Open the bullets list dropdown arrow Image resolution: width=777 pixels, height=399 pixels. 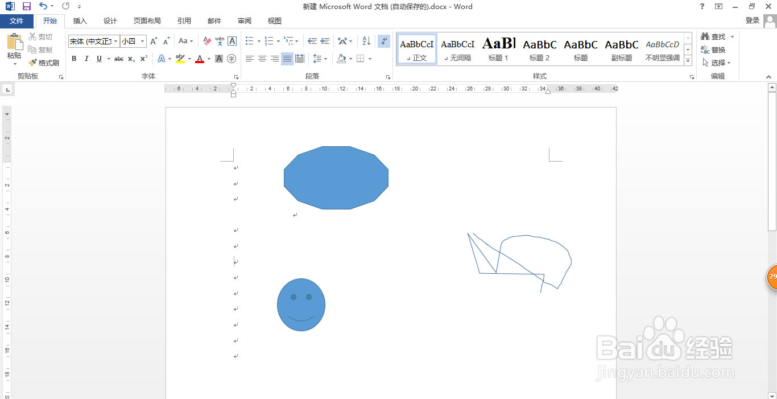(259, 41)
